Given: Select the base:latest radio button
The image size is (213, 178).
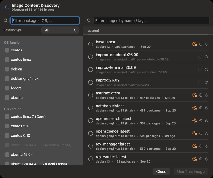Looking at the screenshot, I should tap(91, 44).
